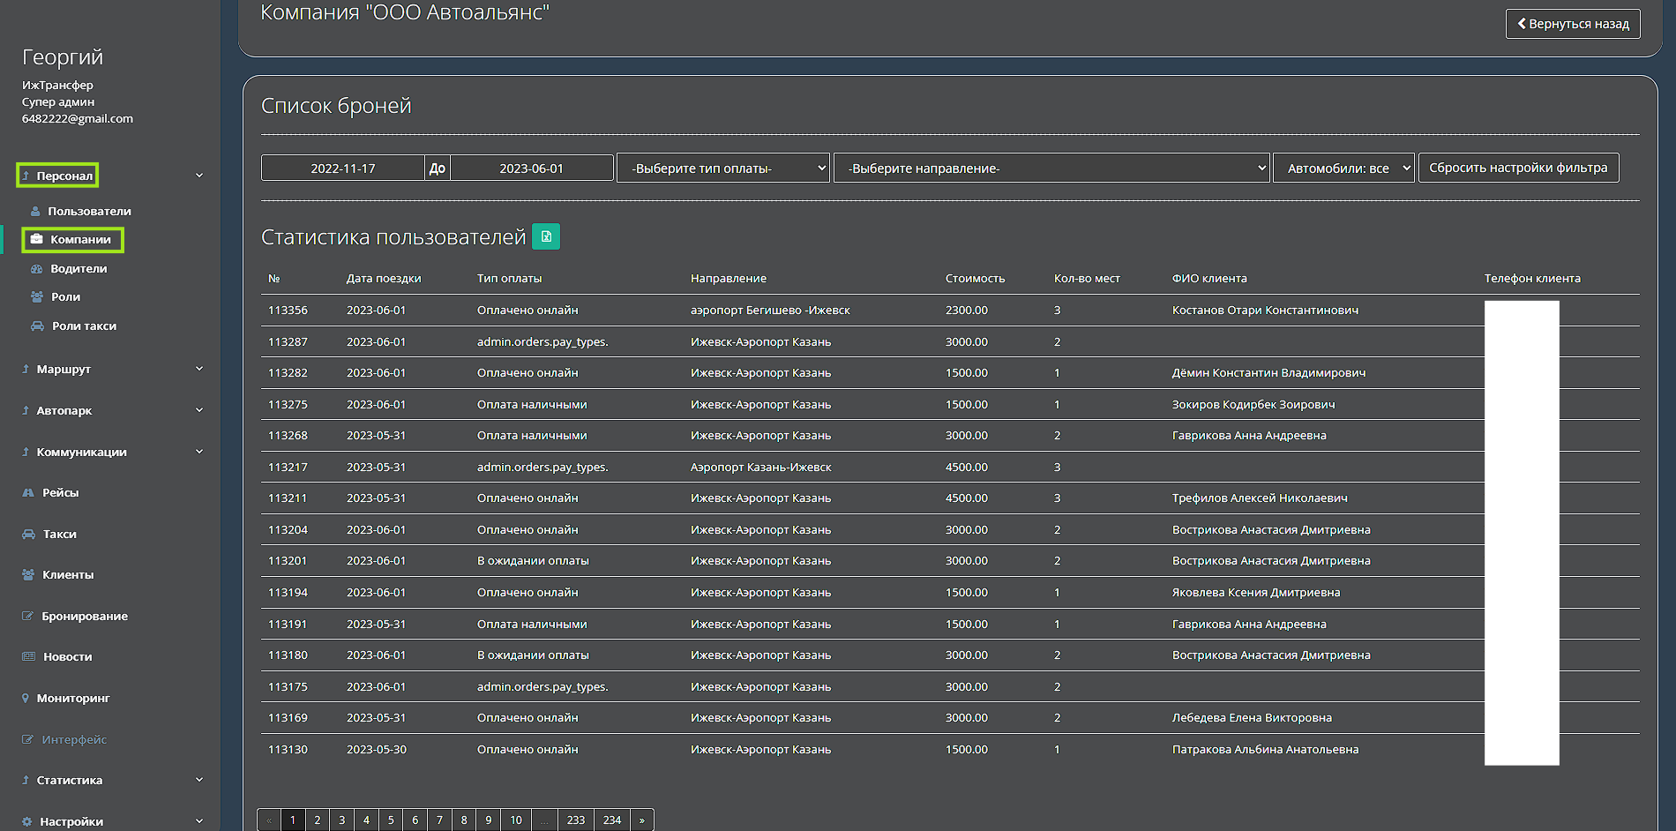The image size is (1676, 831).
Task: Open the Бронирование menu item
Action: pos(85,617)
